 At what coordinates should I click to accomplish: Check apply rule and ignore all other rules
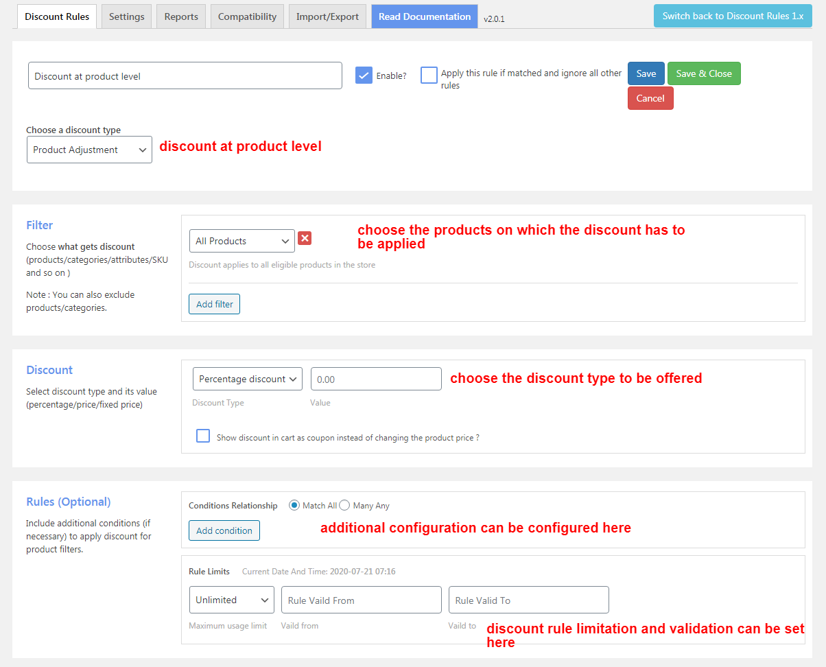click(x=429, y=75)
